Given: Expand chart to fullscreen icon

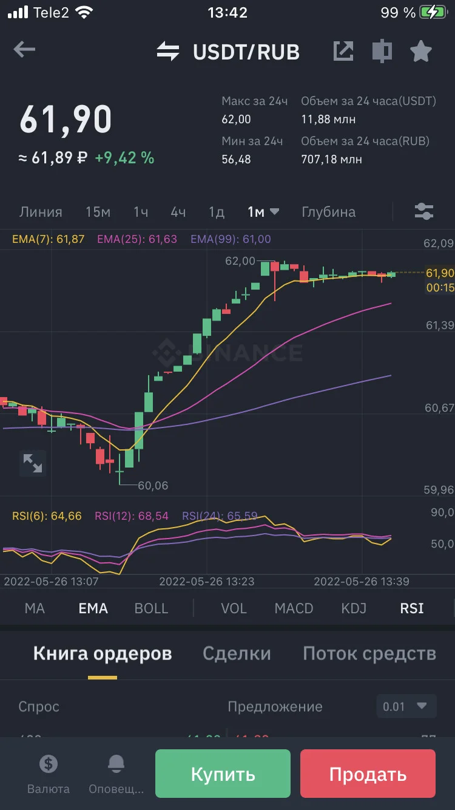Looking at the screenshot, I should (32, 463).
